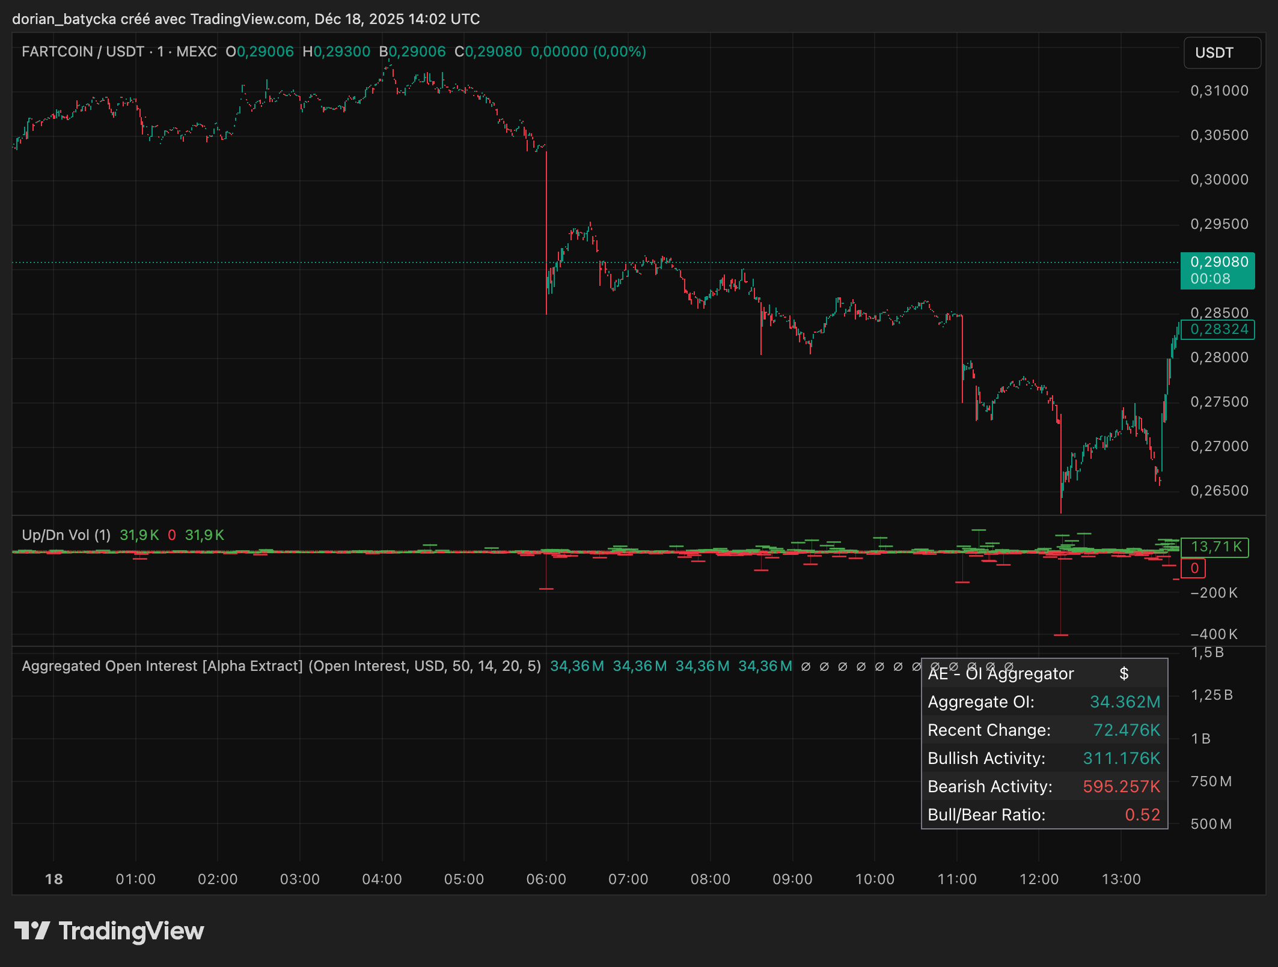Click the red 0 volume label
Image resolution: width=1278 pixels, height=967 pixels.
[x=1194, y=568]
